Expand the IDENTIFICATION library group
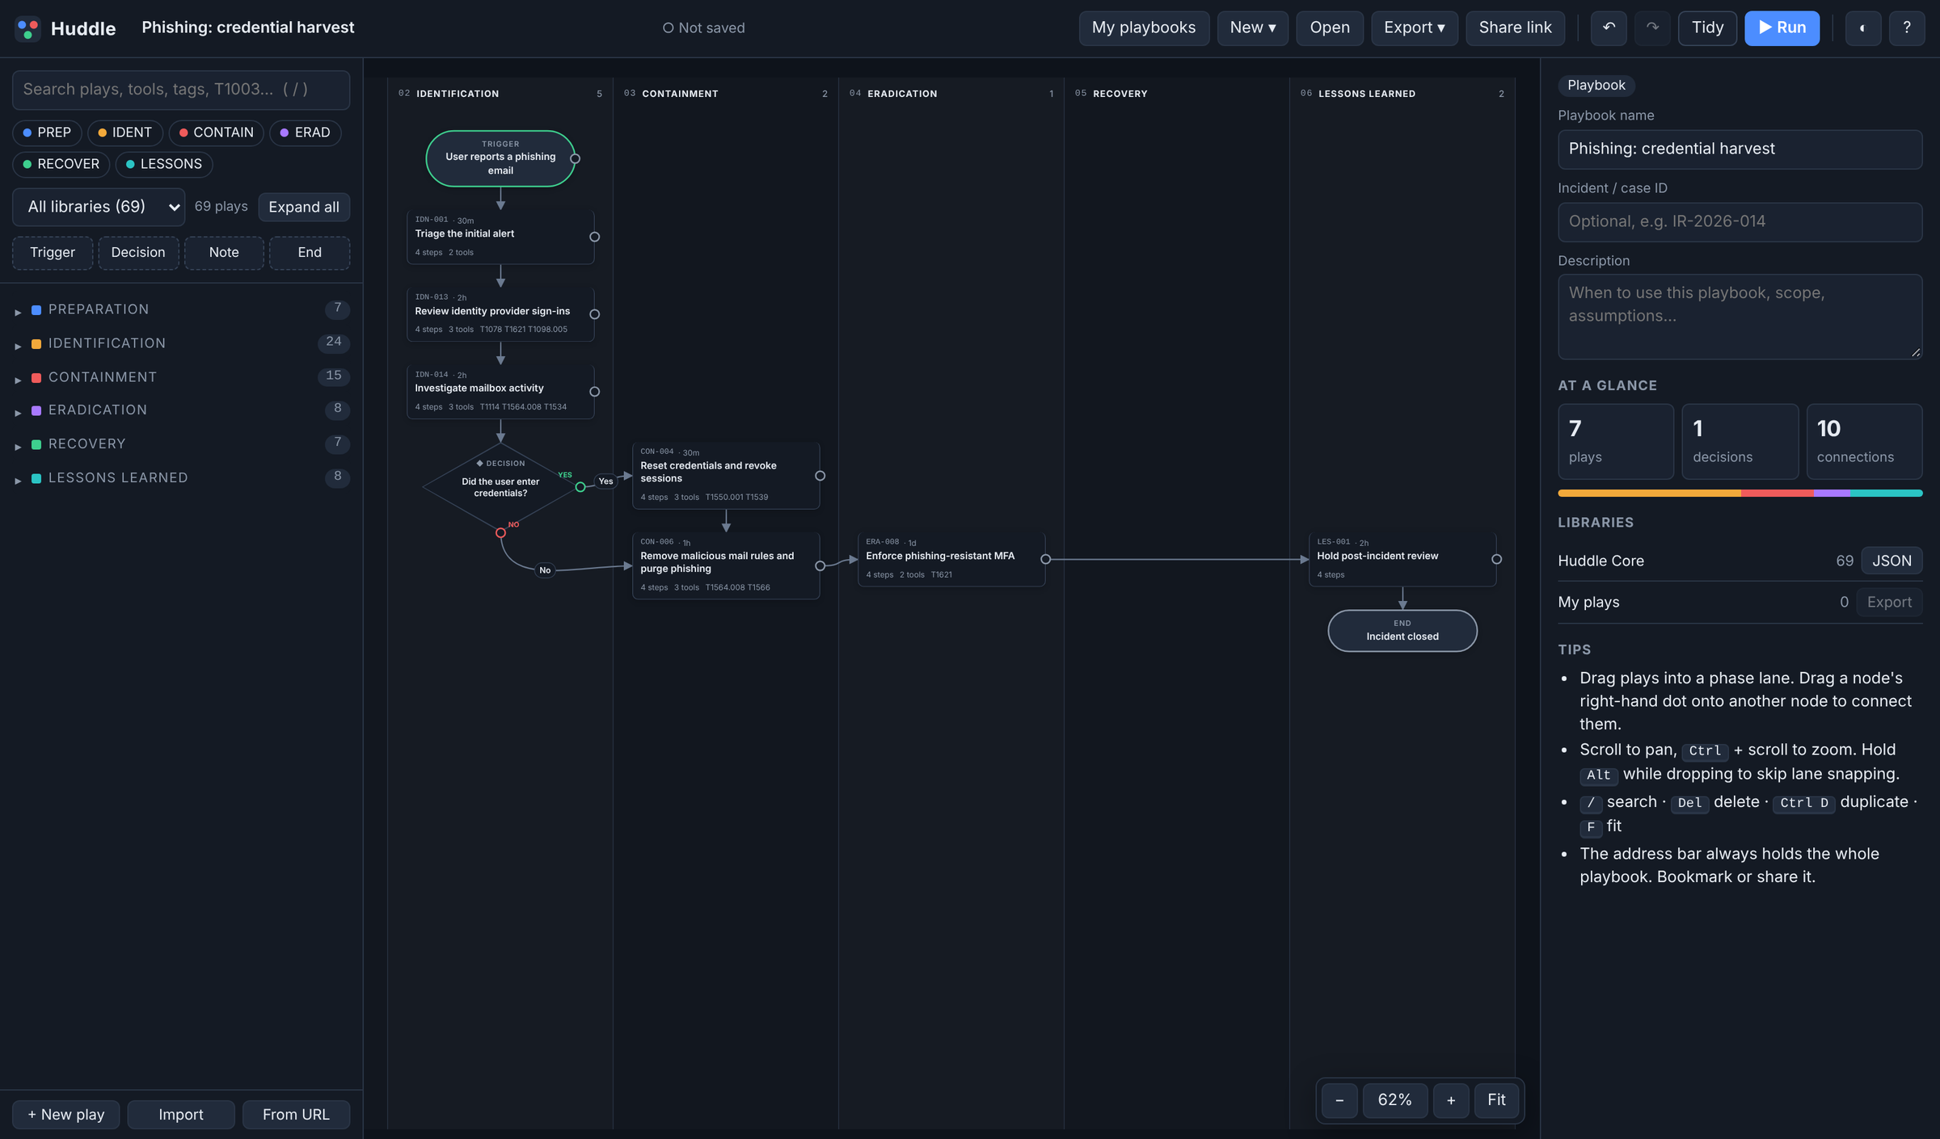Viewport: 1940px width, 1139px height. click(181, 343)
